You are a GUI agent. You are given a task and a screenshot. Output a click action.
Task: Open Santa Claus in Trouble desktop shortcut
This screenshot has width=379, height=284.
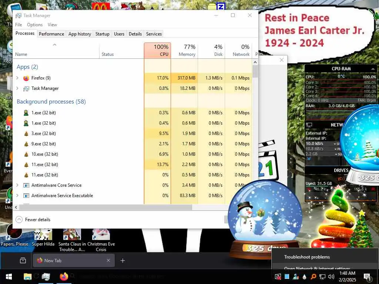point(72,240)
